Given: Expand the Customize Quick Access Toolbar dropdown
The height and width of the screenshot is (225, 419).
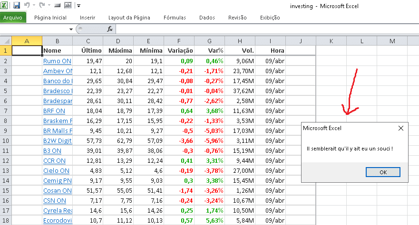Looking at the screenshot, I should 78,6.
